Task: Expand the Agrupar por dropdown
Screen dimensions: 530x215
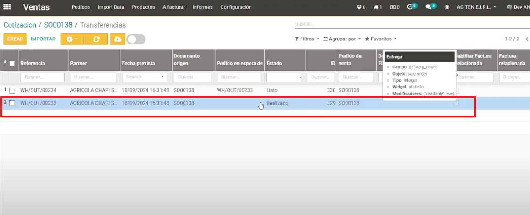Action: coord(342,39)
